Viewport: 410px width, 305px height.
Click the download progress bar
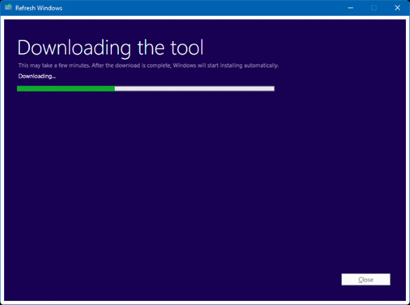click(x=146, y=89)
